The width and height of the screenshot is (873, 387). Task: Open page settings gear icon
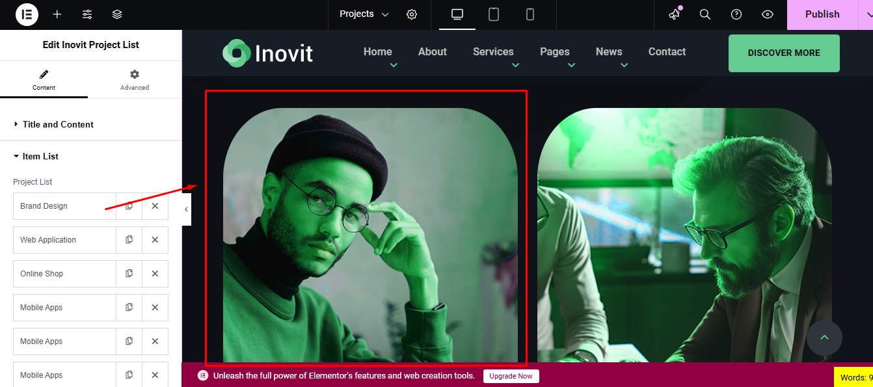pos(412,14)
